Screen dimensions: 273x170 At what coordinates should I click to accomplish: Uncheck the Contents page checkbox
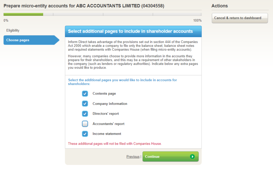tap(85, 94)
